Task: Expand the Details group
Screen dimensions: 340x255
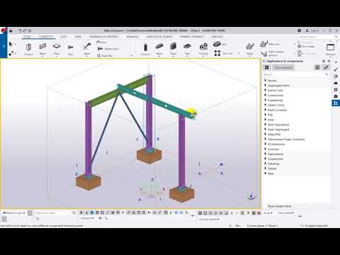Action: (x=266, y=169)
